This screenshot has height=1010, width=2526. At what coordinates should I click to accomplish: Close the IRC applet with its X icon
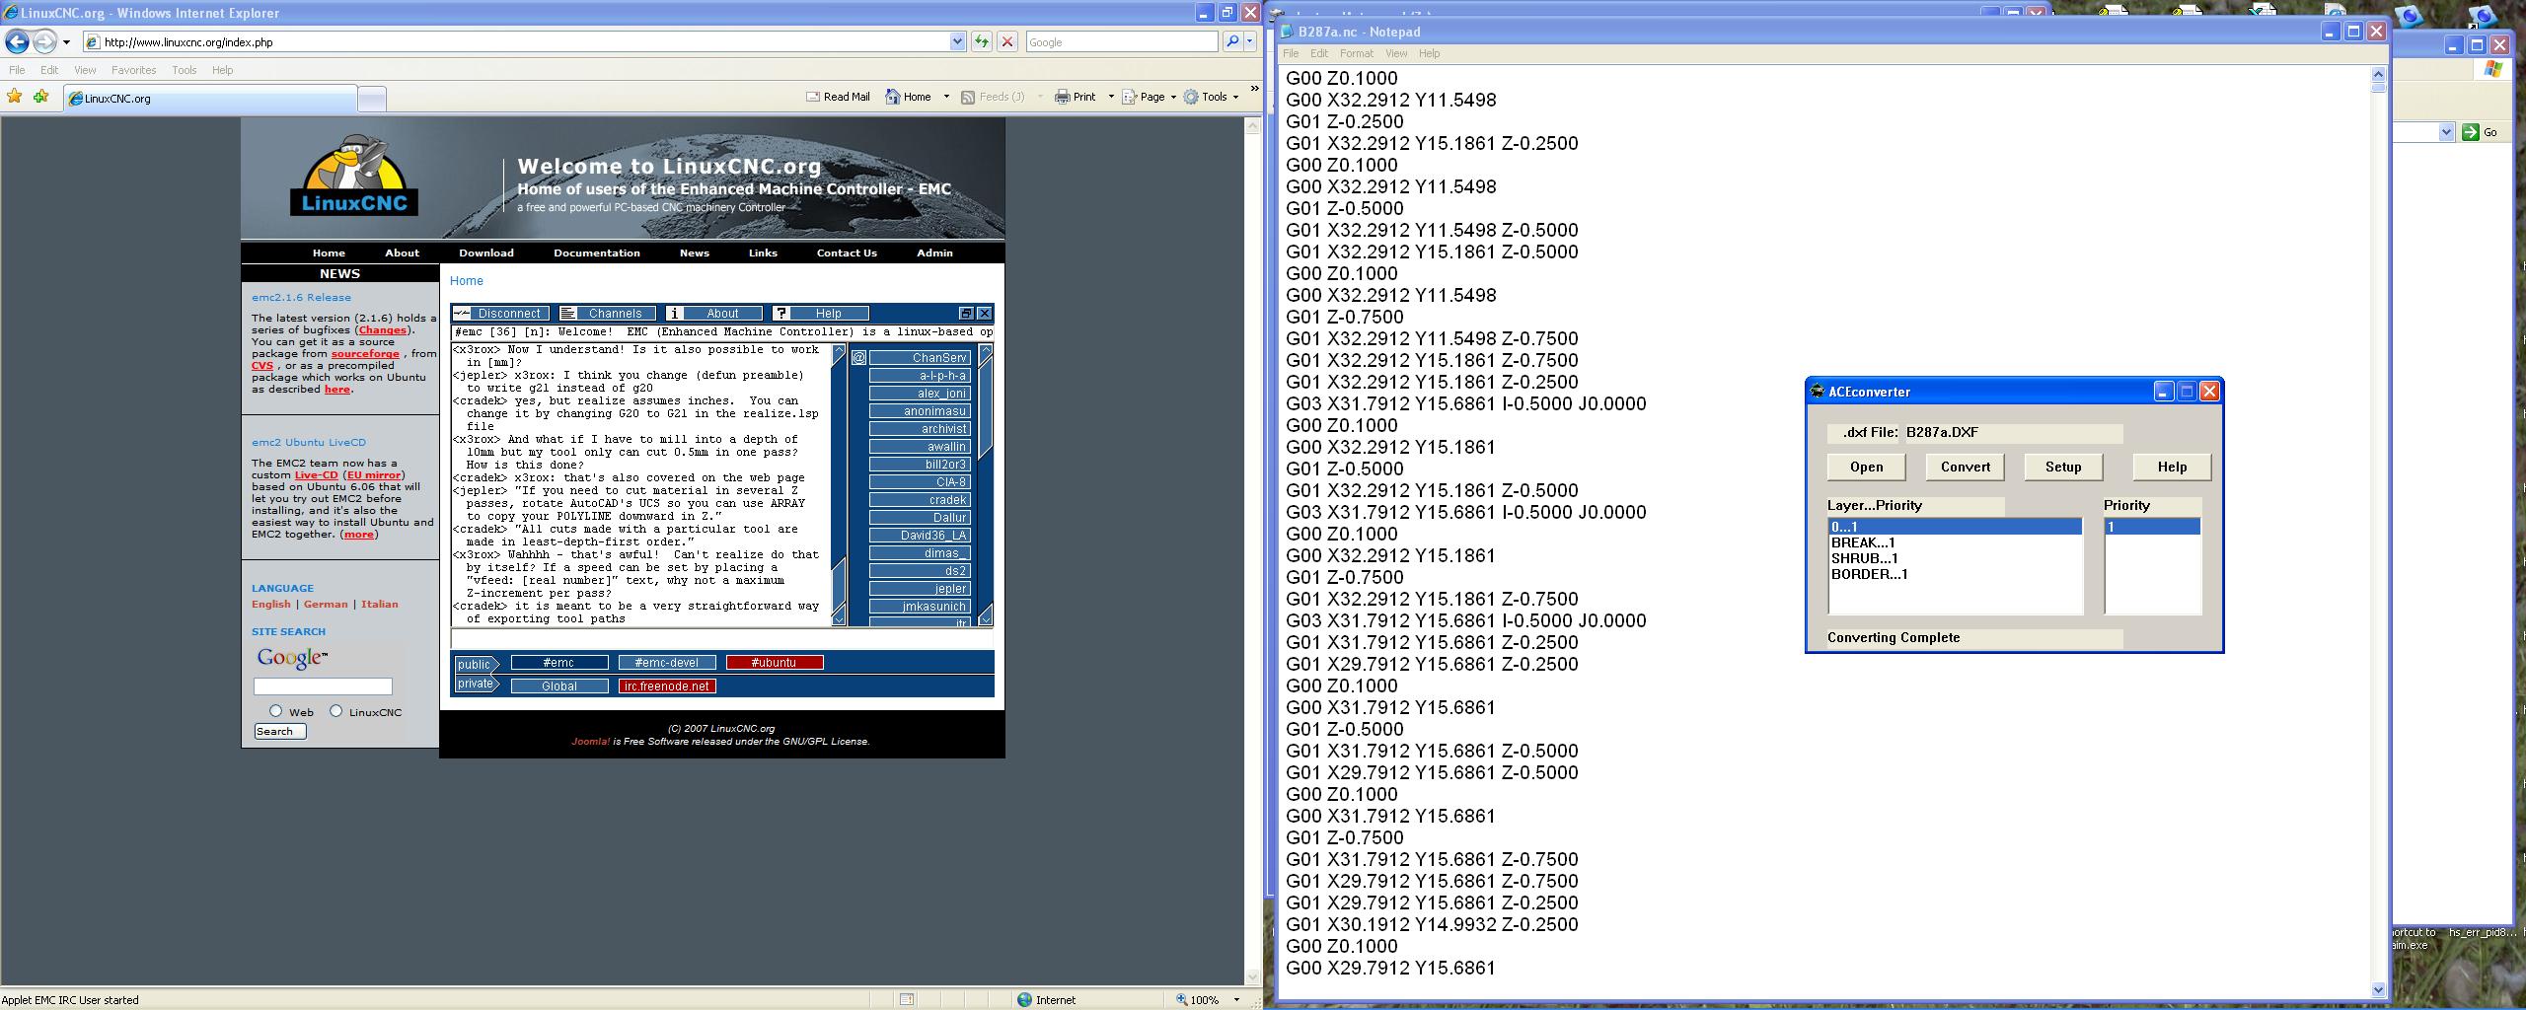pos(984,313)
